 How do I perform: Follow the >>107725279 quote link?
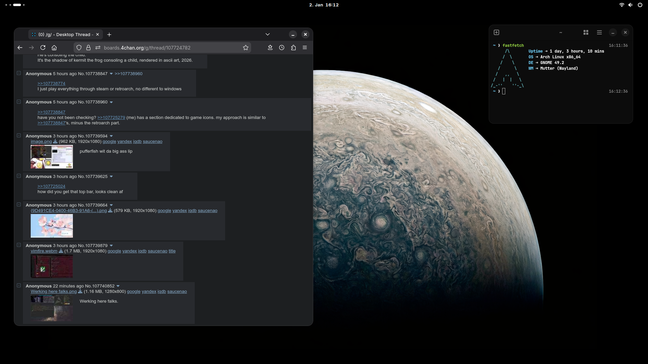111,118
